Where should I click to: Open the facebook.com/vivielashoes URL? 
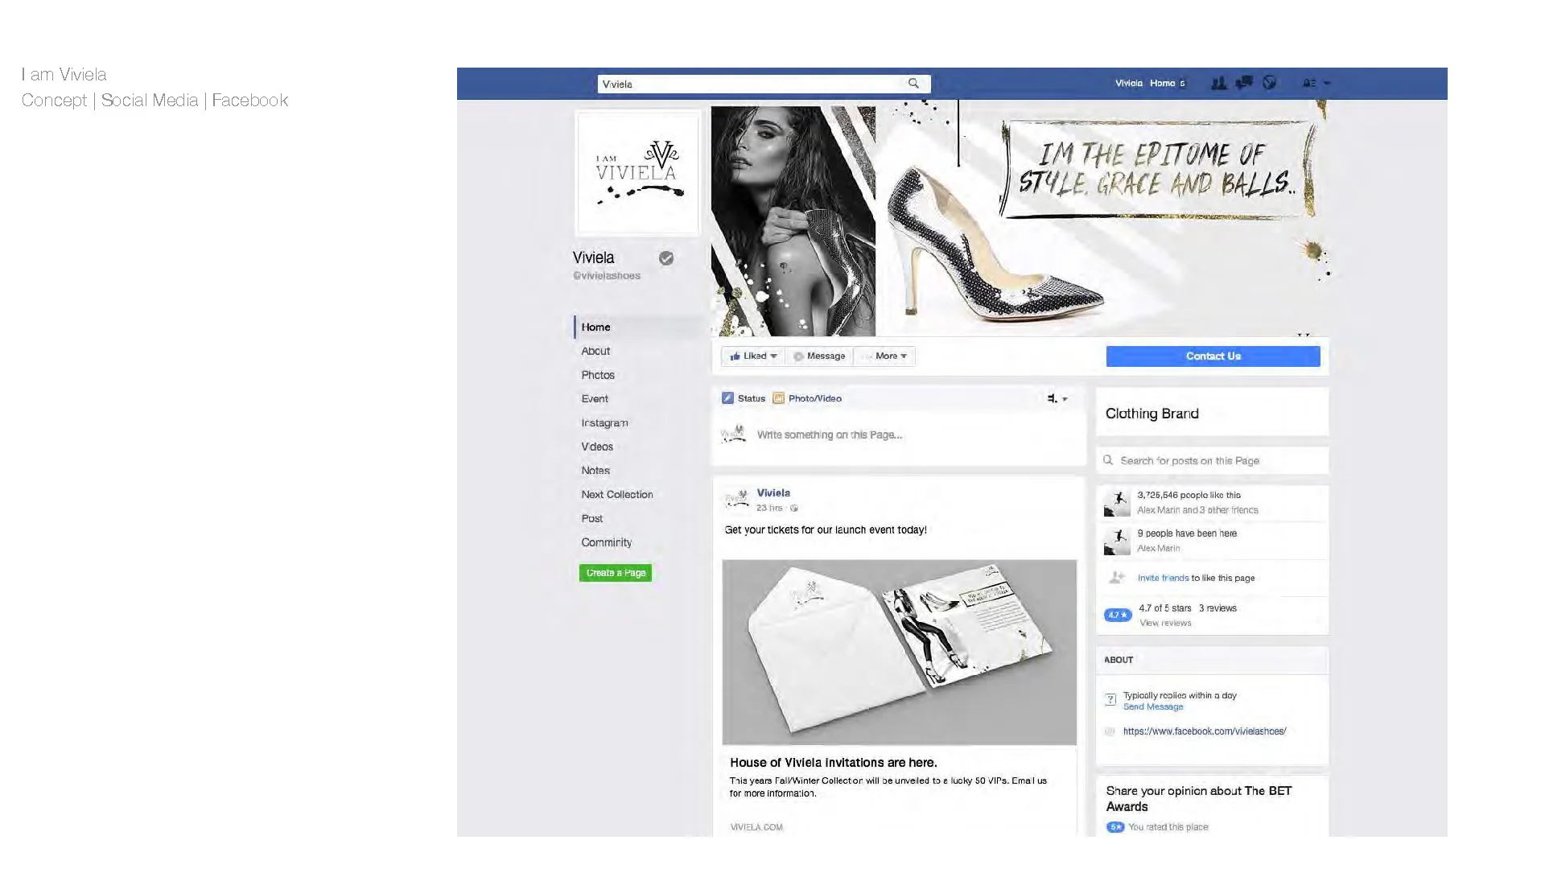coord(1205,731)
